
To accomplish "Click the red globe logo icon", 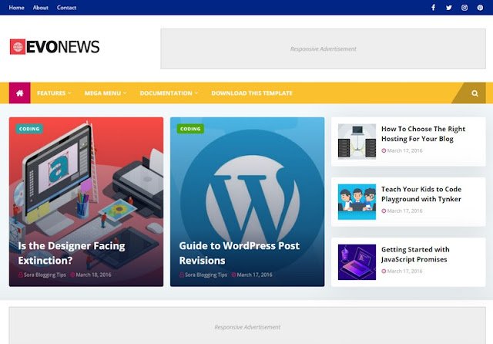I will point(18,47).
